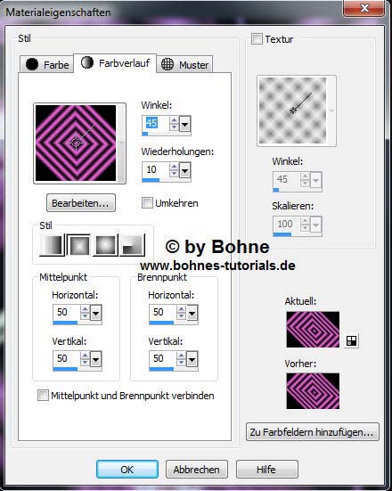Switch to the Muster tab

[184, 64]
